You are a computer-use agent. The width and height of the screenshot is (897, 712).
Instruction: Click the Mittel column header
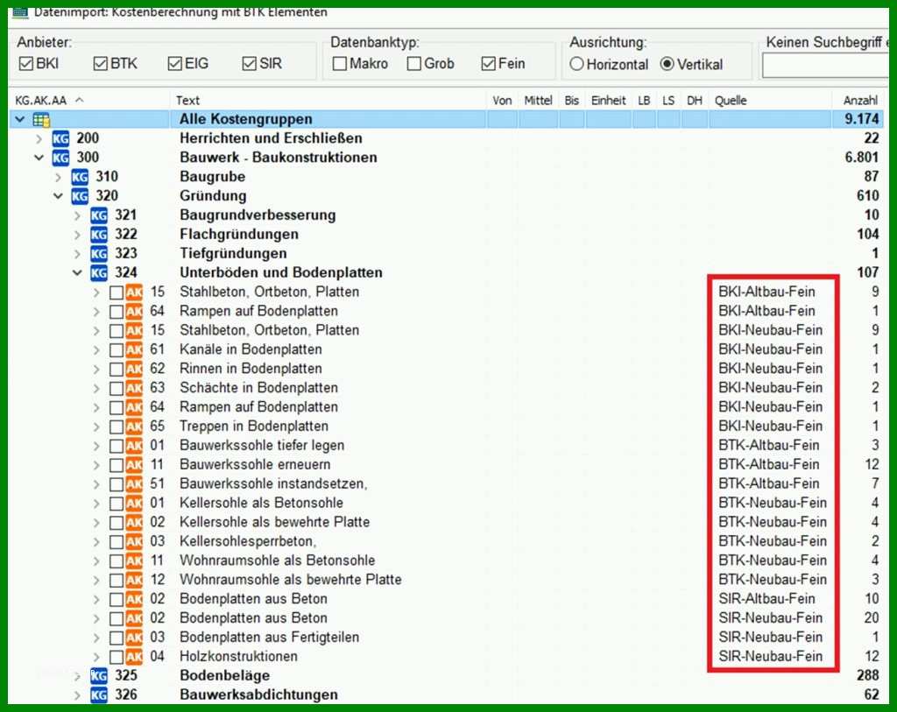(x=539, y=101)
